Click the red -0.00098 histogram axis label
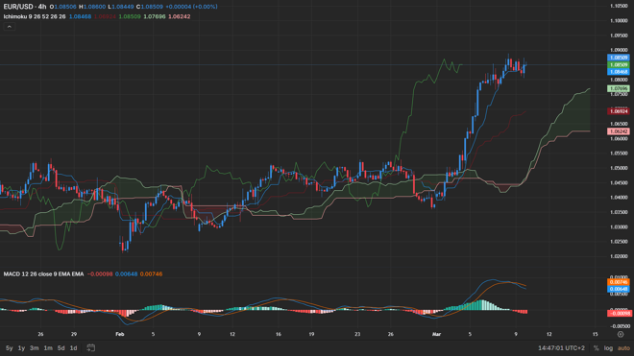The image size is (634, 356). [619, 313]
